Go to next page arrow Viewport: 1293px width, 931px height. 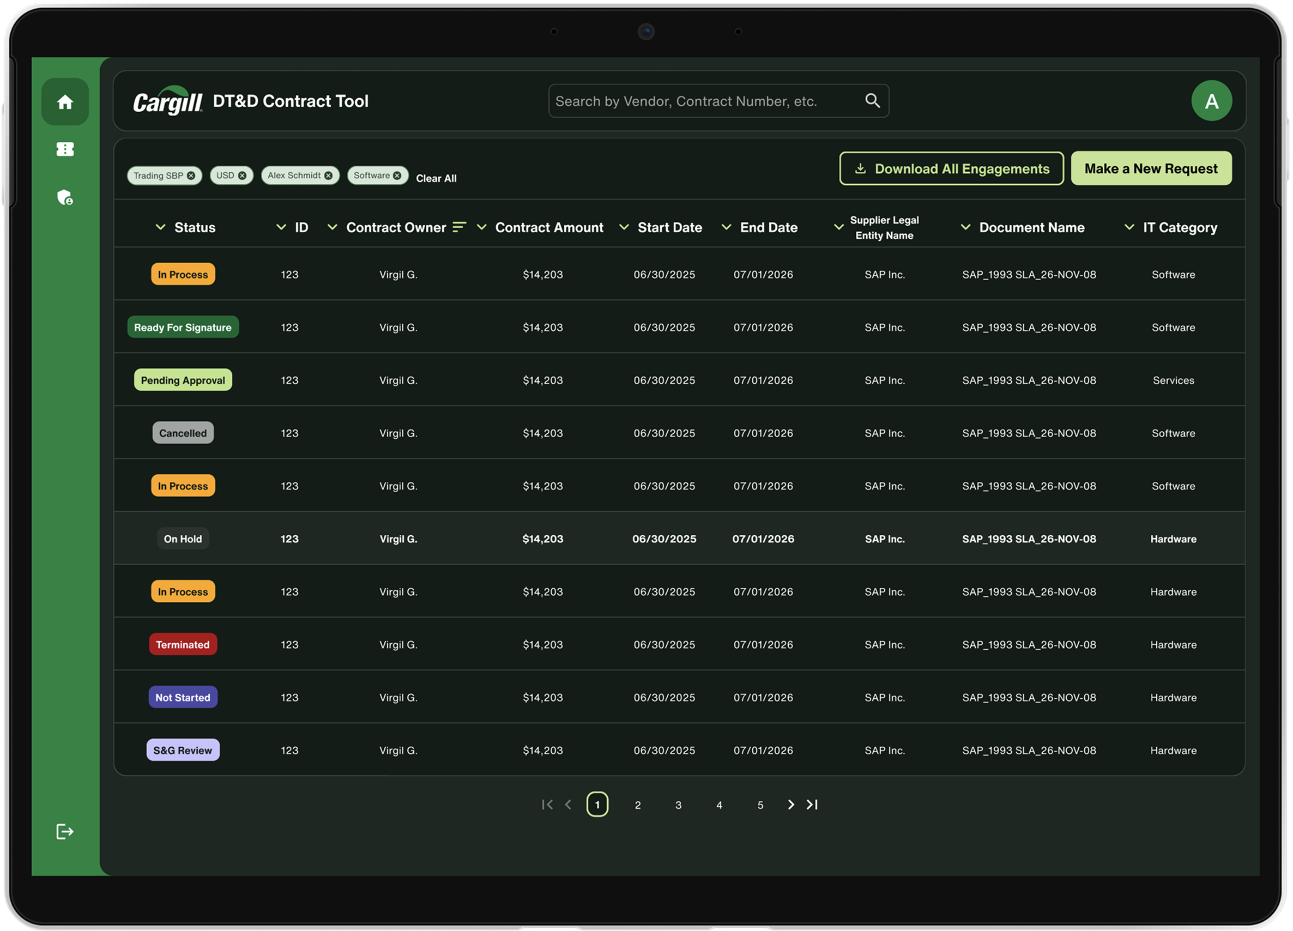click(x=791, y=805)
